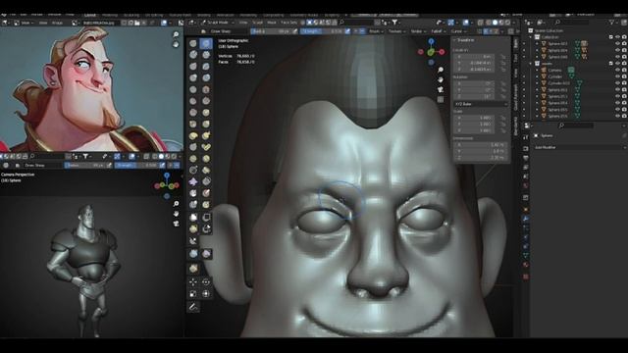Click pan icon in reference image editor
Screen dimensions: 628x353
click(176, 44)
